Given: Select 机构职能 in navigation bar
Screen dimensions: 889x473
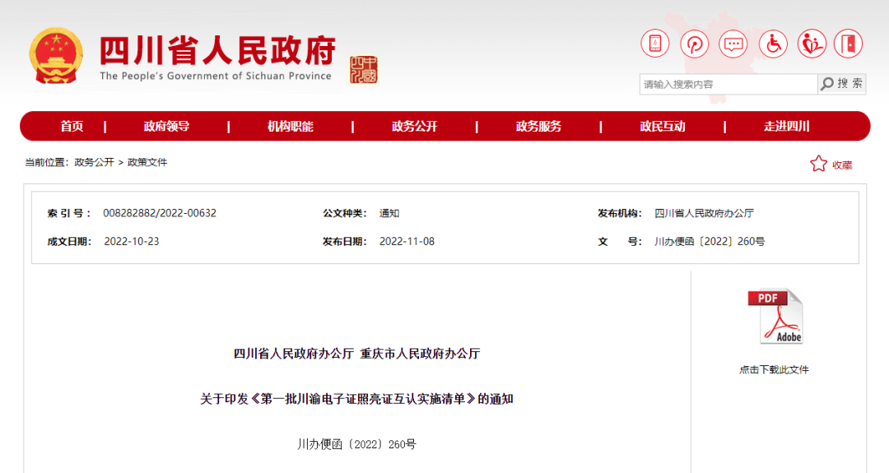Looking at the screenshot, I should [290, 126].
